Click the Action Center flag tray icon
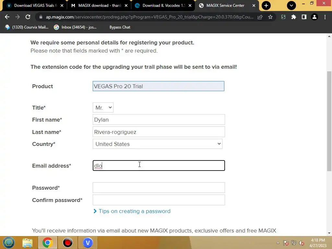The width and height of the screenshot is (332, 249). pos(286,243)
